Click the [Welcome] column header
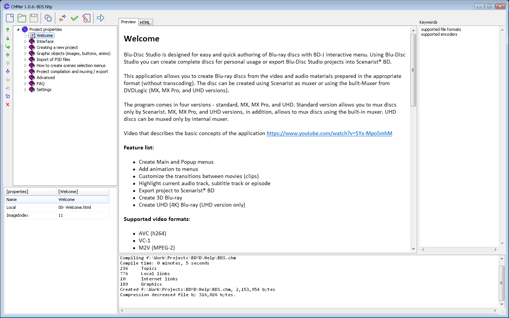 tap(83, 192)
